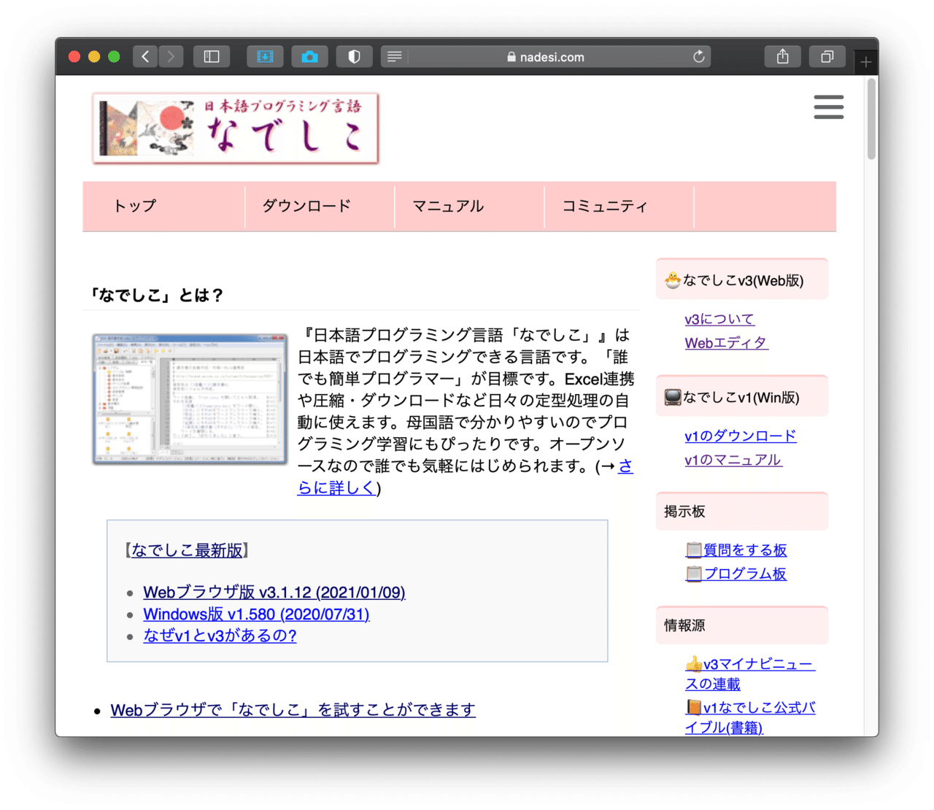This screenshot has height=810, width=934.
Task: Click the なでしこv1(Win版) sidebar heading
Action: click(742, 397)
